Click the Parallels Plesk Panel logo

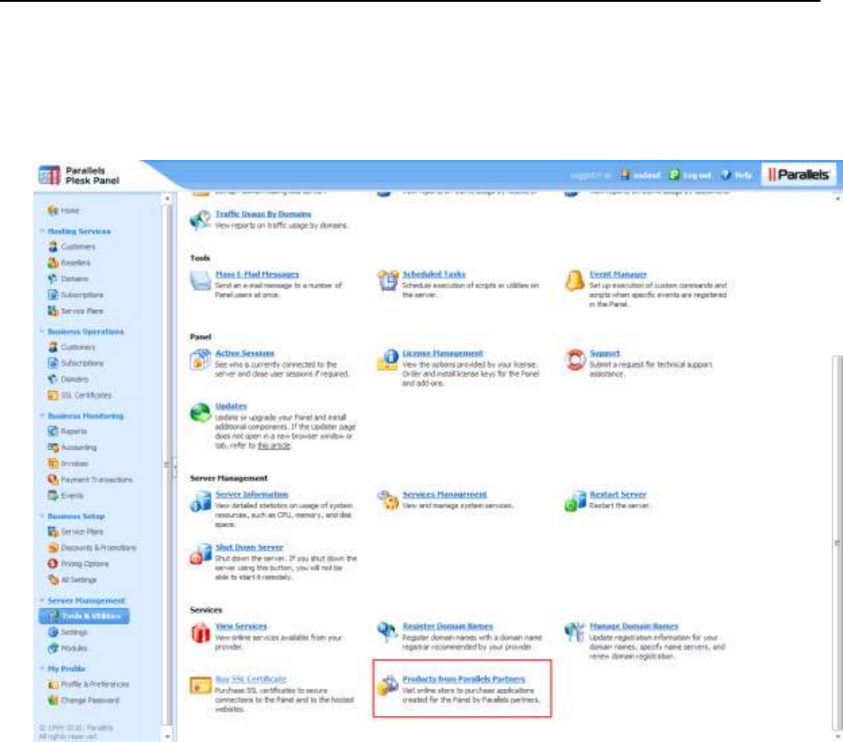coord(79,175)
